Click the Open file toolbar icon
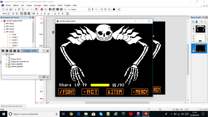Screen dimensions: 208x117 coord(7,9)
